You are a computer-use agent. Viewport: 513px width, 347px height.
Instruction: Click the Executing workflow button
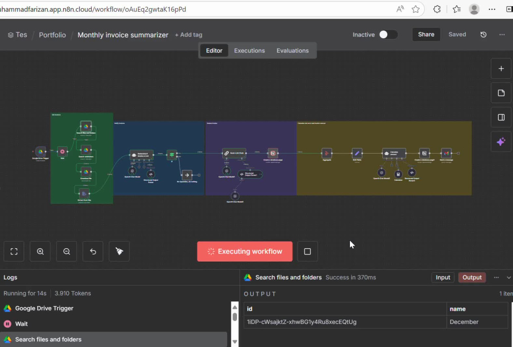coord(245,251)
